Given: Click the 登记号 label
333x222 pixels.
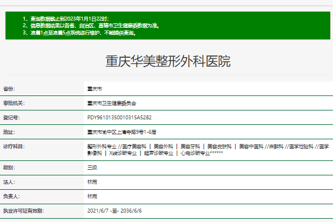Looking at the screenshot, I should tap(11, 118).
